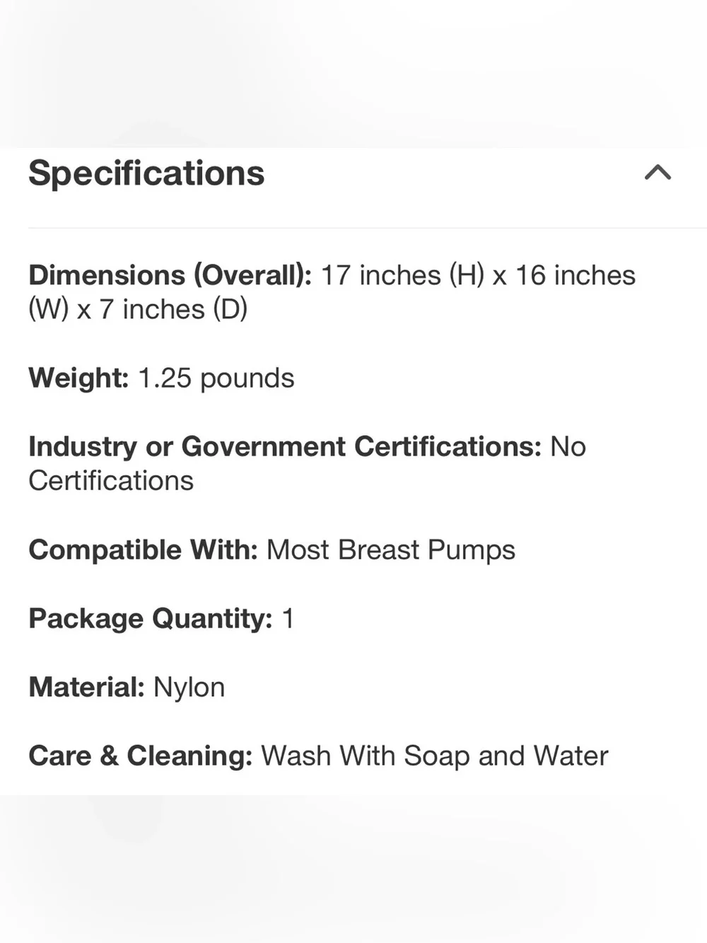Click the 16 inches text in dimensions

[x=575, y=275]
